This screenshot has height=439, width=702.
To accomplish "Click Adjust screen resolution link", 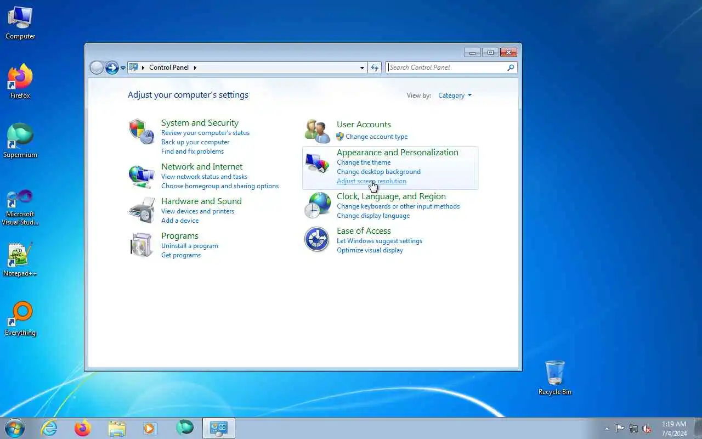I will (371, 181).
